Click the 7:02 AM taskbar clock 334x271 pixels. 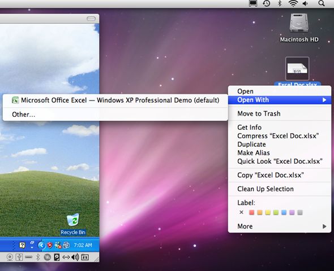point(83,245)
